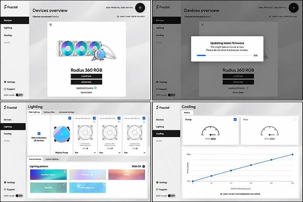The image size is (303, 202).
Task: Click the second fan illustration in Lighting
Action: [x=110, y=133]
